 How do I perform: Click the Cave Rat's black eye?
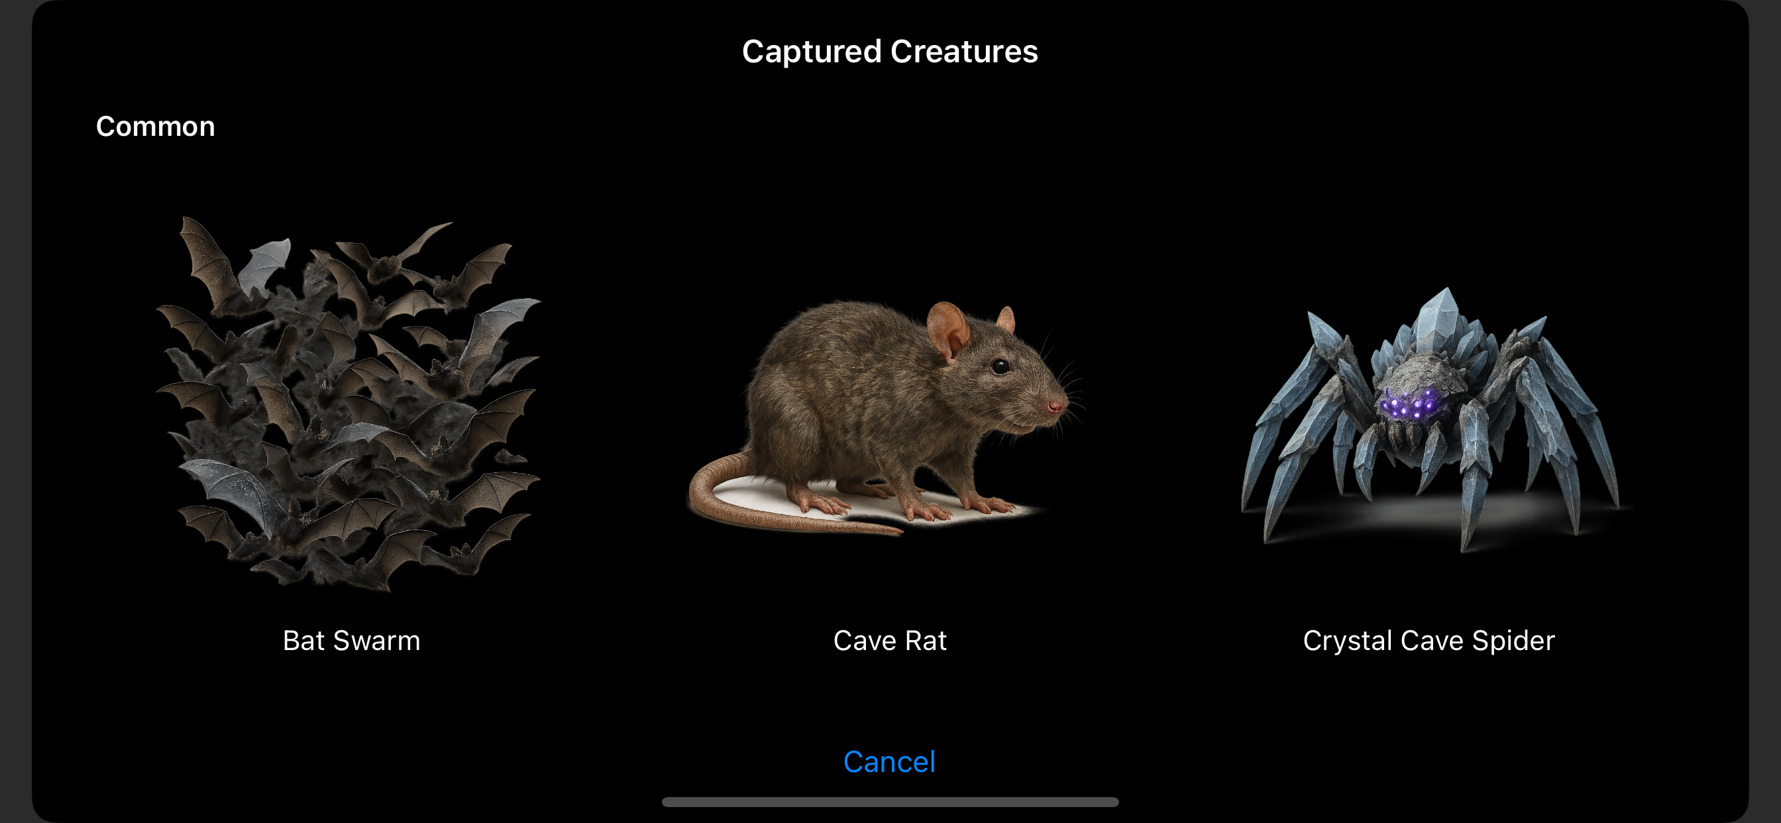pyautogui.click(x=1000, y=366)
